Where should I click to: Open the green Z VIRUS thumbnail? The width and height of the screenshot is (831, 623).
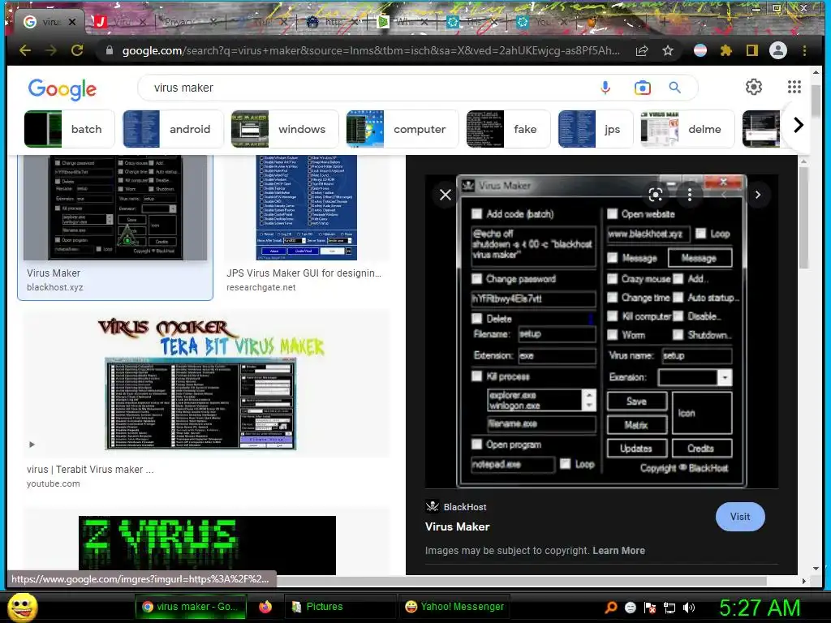pyautogui.click(x=207, y=545)
